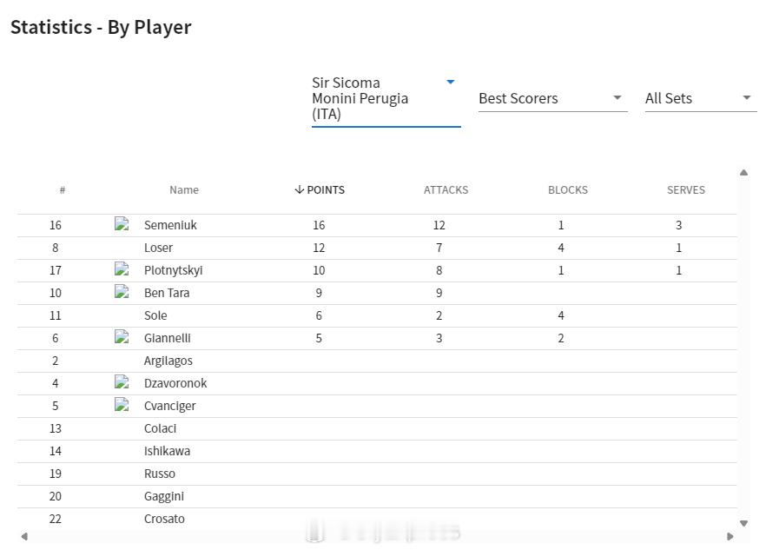Screen dimensions: 766x550
Task: Open the Best Scorers dropdown
Action: 552,98
